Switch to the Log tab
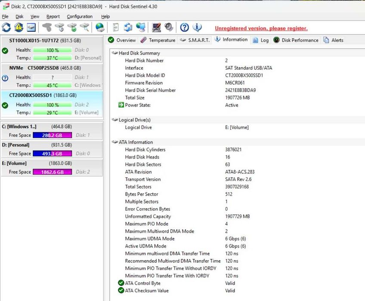Image resolution: width=365 pixels, height=301 pixels. (261, 40)
